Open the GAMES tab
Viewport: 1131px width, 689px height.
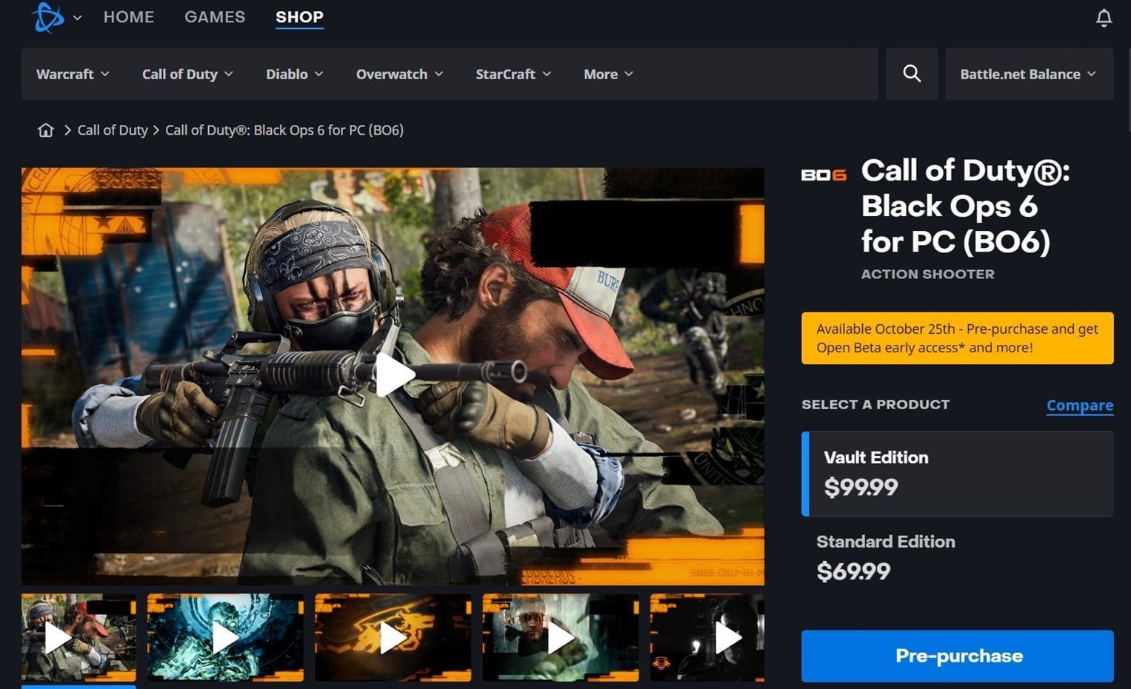click(214, 16)
